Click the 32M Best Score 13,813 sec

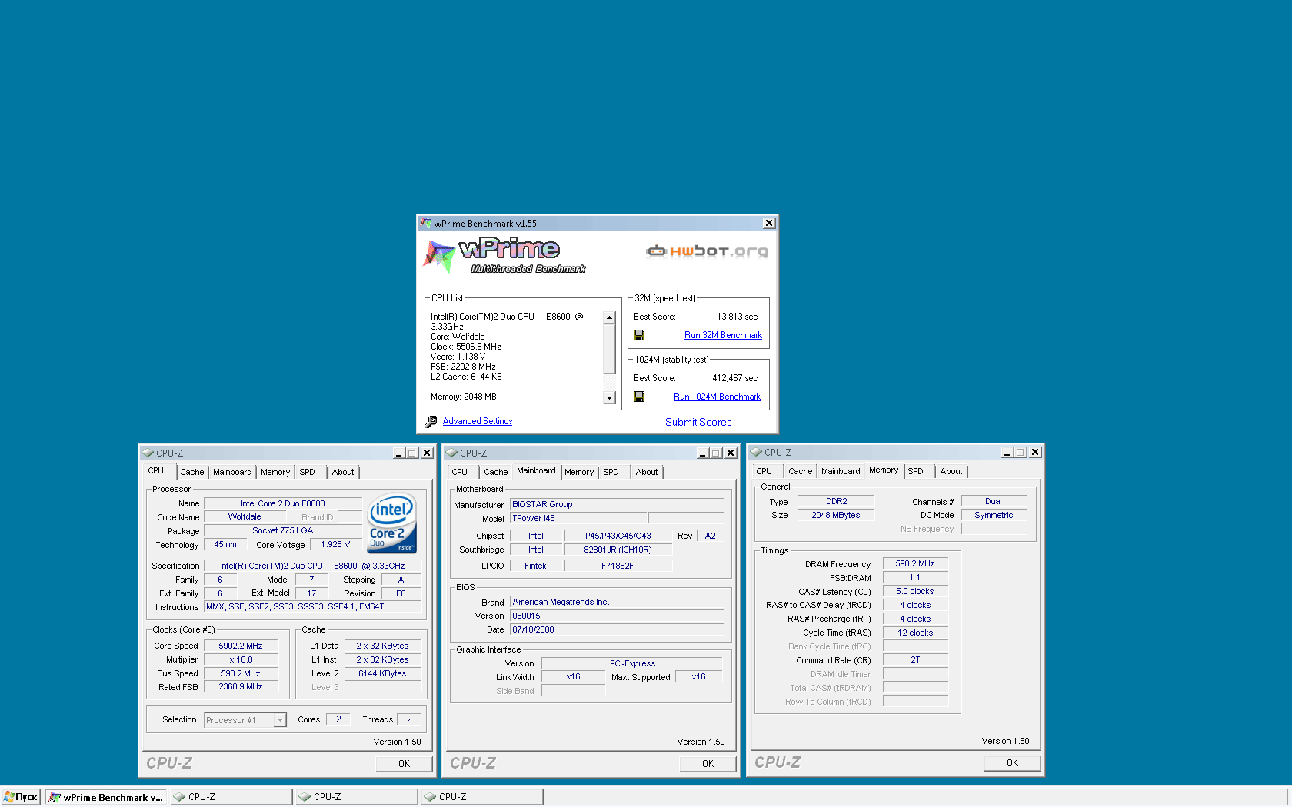point(737,317)
